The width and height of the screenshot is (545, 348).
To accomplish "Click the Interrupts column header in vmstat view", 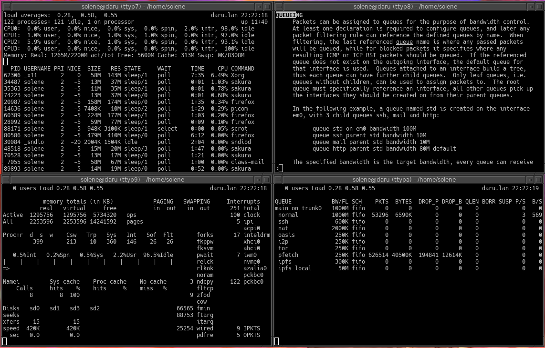I will tap(243, 202).
